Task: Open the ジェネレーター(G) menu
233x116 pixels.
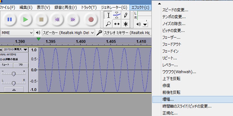Action: [114, 8]
